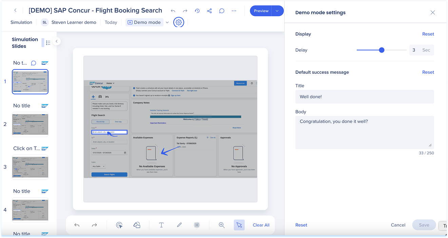This screenshot has width=448, height=238.
Task: Select the Text tool in bottom toolbar
Action: (x=161, y=225)
